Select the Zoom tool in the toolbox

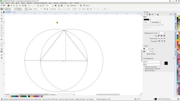(x=2, y=22)
